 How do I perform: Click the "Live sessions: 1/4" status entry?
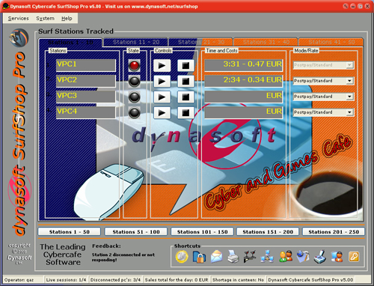[x=67, y=280]
